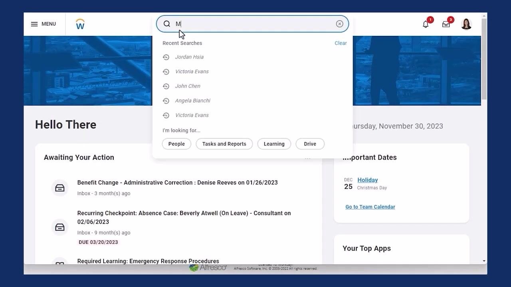Choose the Tasks and Reports chip
Screen dimensions: 511x287
(x=224, y=144)
